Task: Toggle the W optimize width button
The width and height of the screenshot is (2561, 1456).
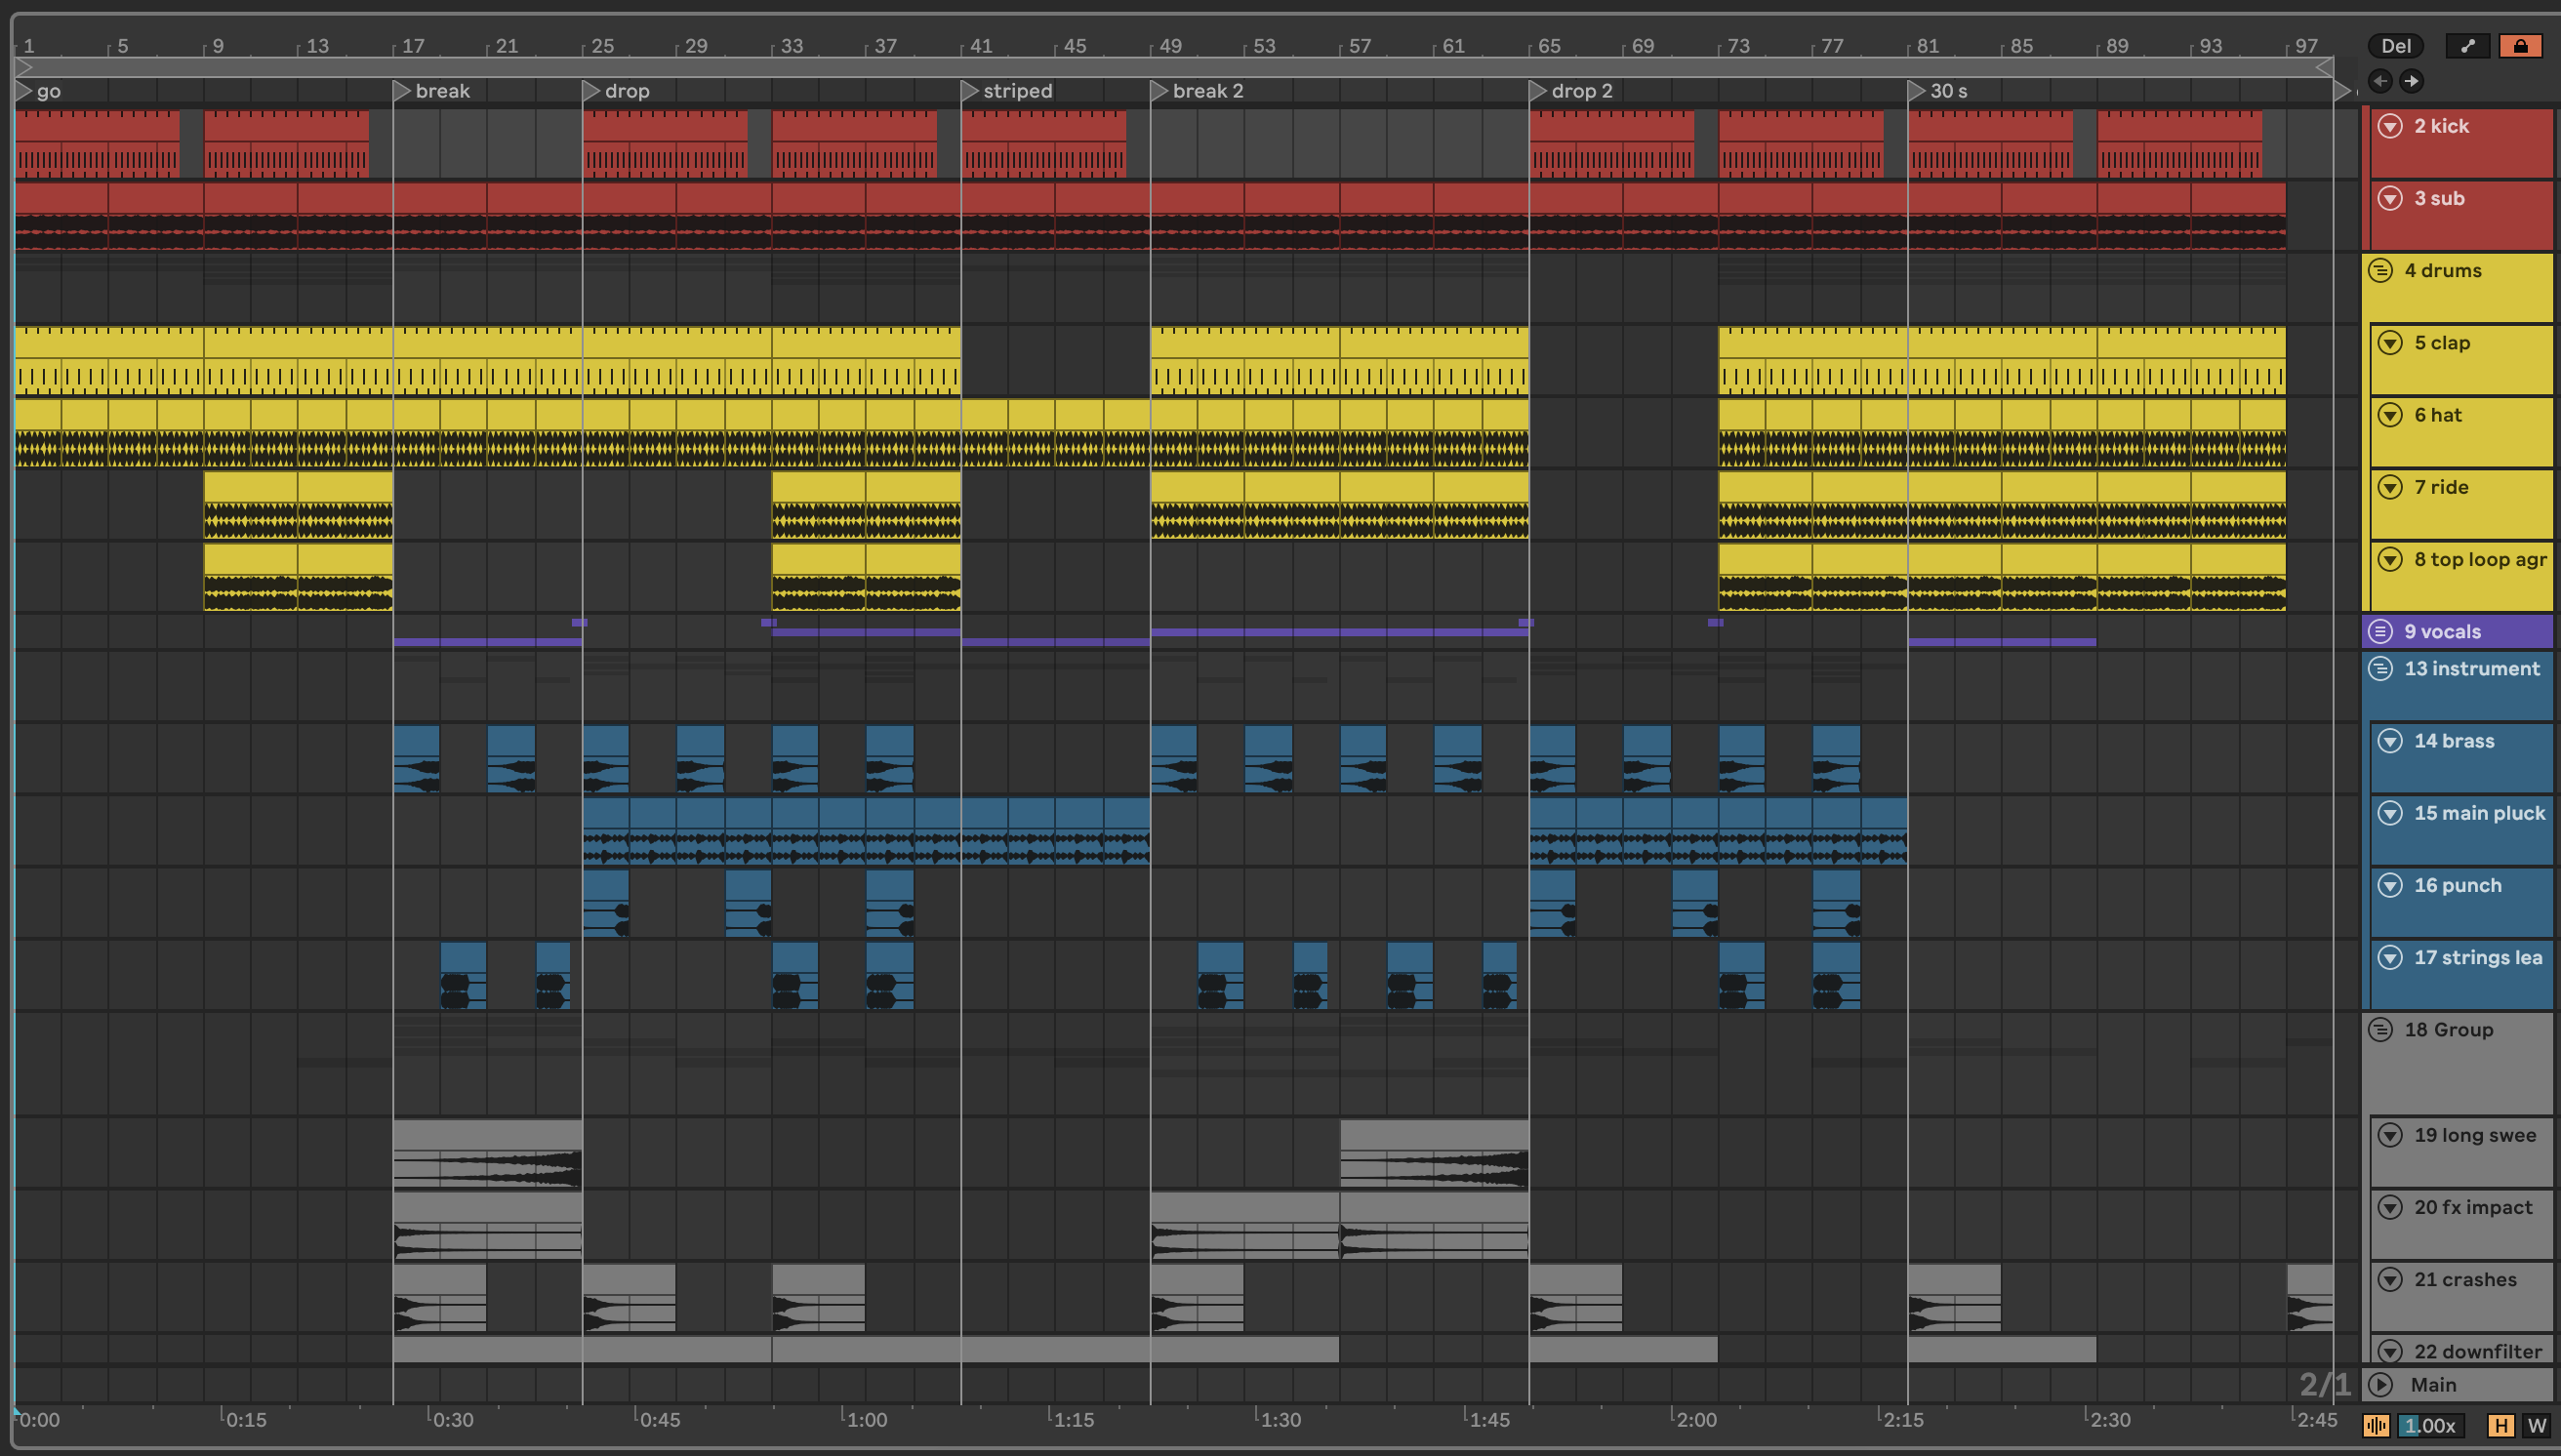Action: coord(2536,1425)
